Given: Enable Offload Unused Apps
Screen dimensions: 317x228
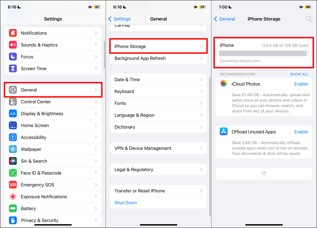Looking at the screenshot, I should click(x=301, y=132).
